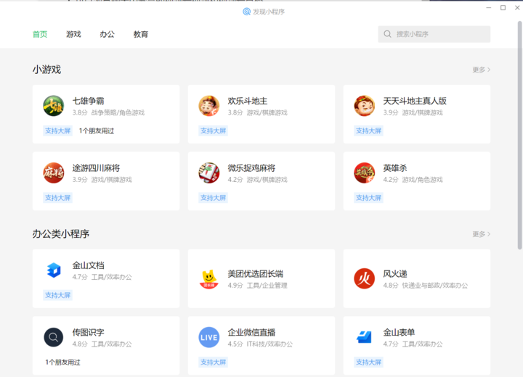Open the 办公 tab

point(107,34)
